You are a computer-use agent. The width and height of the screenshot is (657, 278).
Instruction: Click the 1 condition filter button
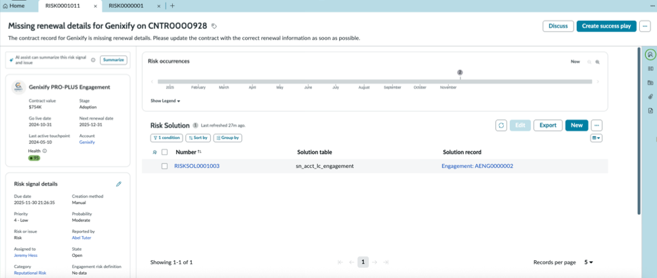[166, 138]
